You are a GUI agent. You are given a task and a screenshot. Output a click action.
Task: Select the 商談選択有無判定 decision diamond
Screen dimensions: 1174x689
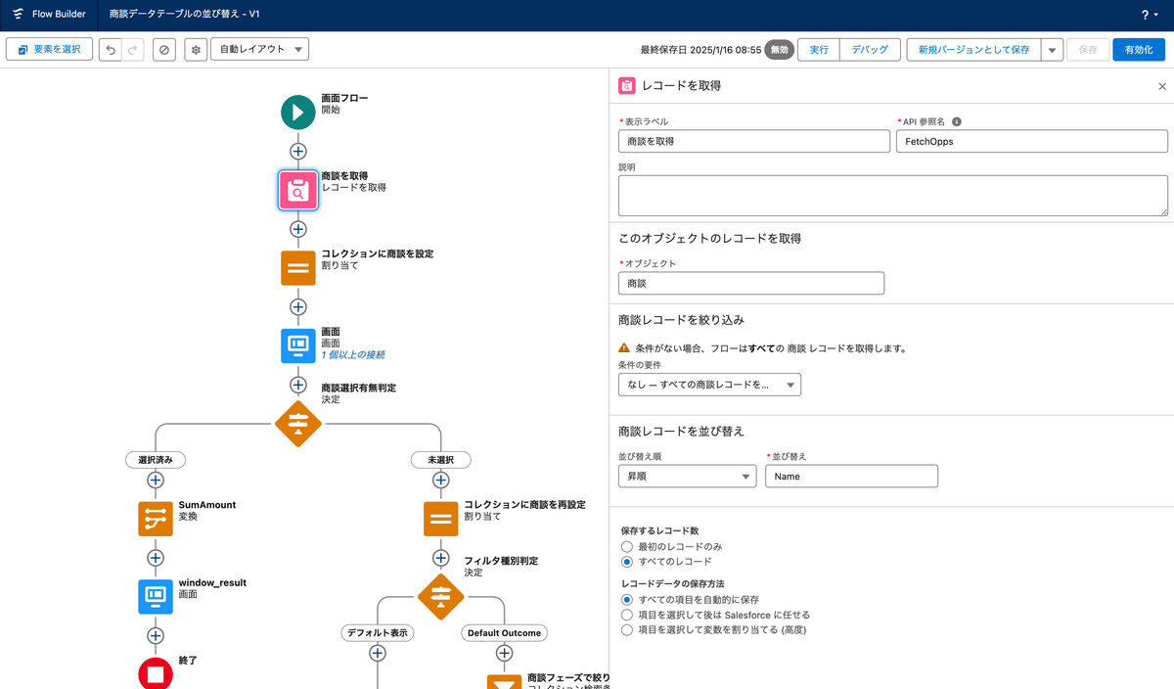point(298,423)
